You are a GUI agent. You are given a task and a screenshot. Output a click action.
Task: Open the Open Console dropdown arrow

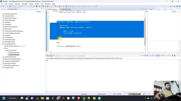(170, 56)
